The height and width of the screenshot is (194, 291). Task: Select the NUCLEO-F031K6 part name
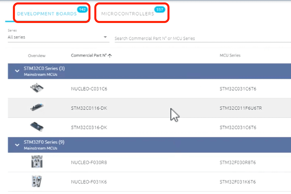coord(89,182)
